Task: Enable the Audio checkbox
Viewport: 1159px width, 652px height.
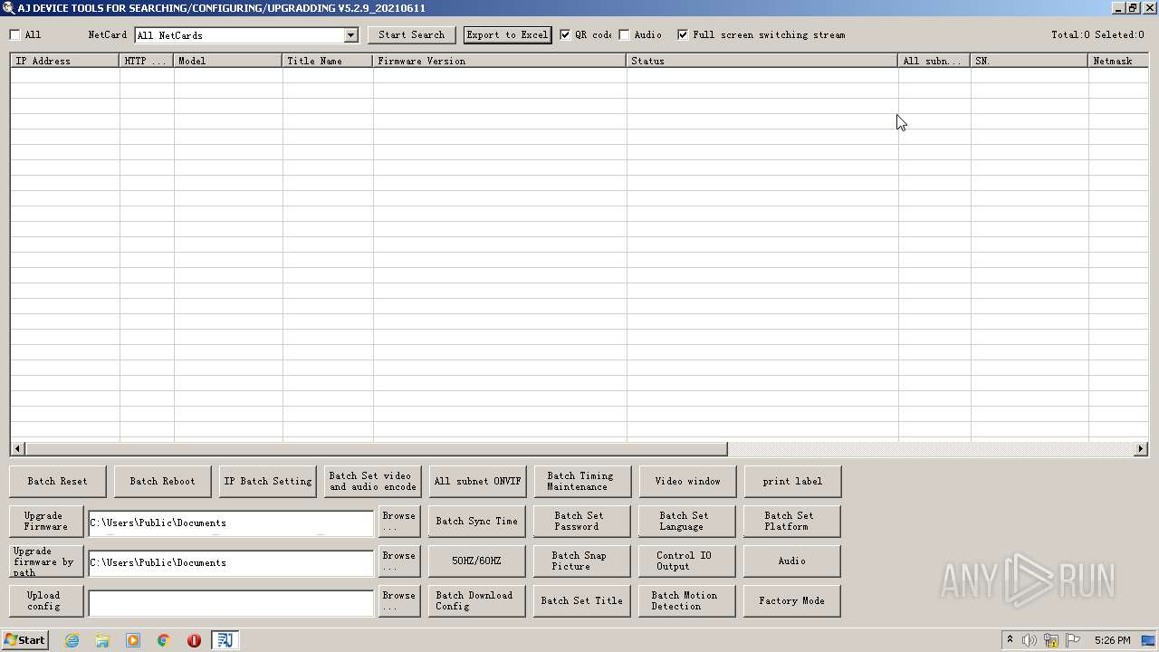Action: (625, 35)
